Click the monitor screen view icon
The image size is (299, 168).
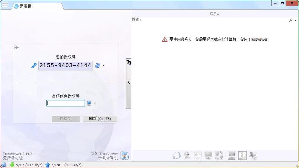coord(208,155)
